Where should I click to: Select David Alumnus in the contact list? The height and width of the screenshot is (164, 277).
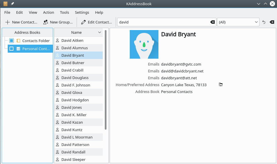click(x=78, y=48)
